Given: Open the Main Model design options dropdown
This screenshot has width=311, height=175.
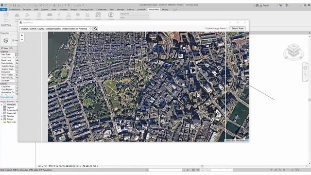Looking at the screenshot, I should click(216, 170).
